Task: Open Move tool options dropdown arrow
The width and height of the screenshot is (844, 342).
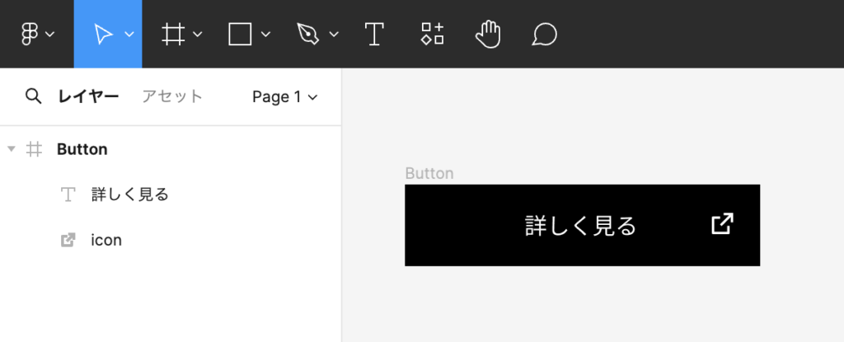Action: pos(129,35)
